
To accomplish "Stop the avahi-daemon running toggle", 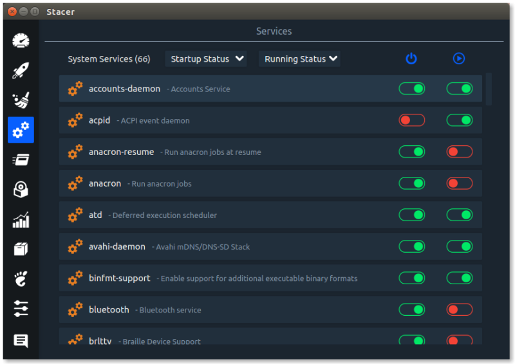I will click(x=459, y=246).
